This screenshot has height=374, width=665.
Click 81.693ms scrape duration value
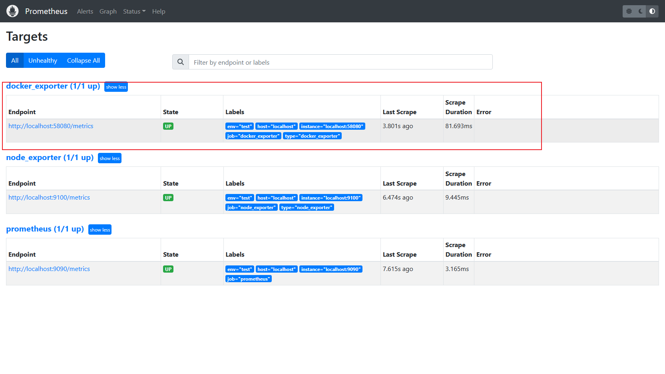pyautogui.click(x=459, y=126)
